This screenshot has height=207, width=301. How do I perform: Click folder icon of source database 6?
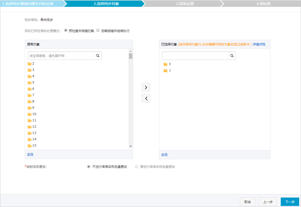[29, 89]
